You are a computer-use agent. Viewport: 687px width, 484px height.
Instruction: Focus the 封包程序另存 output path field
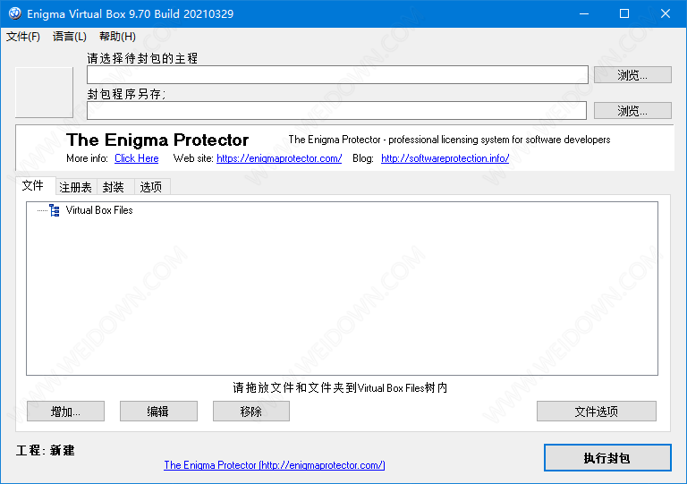pyautogui.click(x=336, y=110)
